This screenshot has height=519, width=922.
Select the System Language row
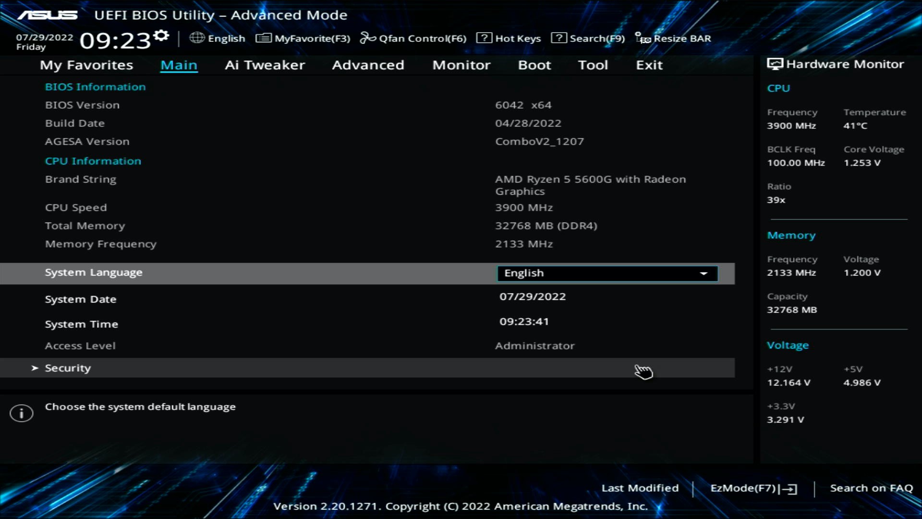(94, 272)
